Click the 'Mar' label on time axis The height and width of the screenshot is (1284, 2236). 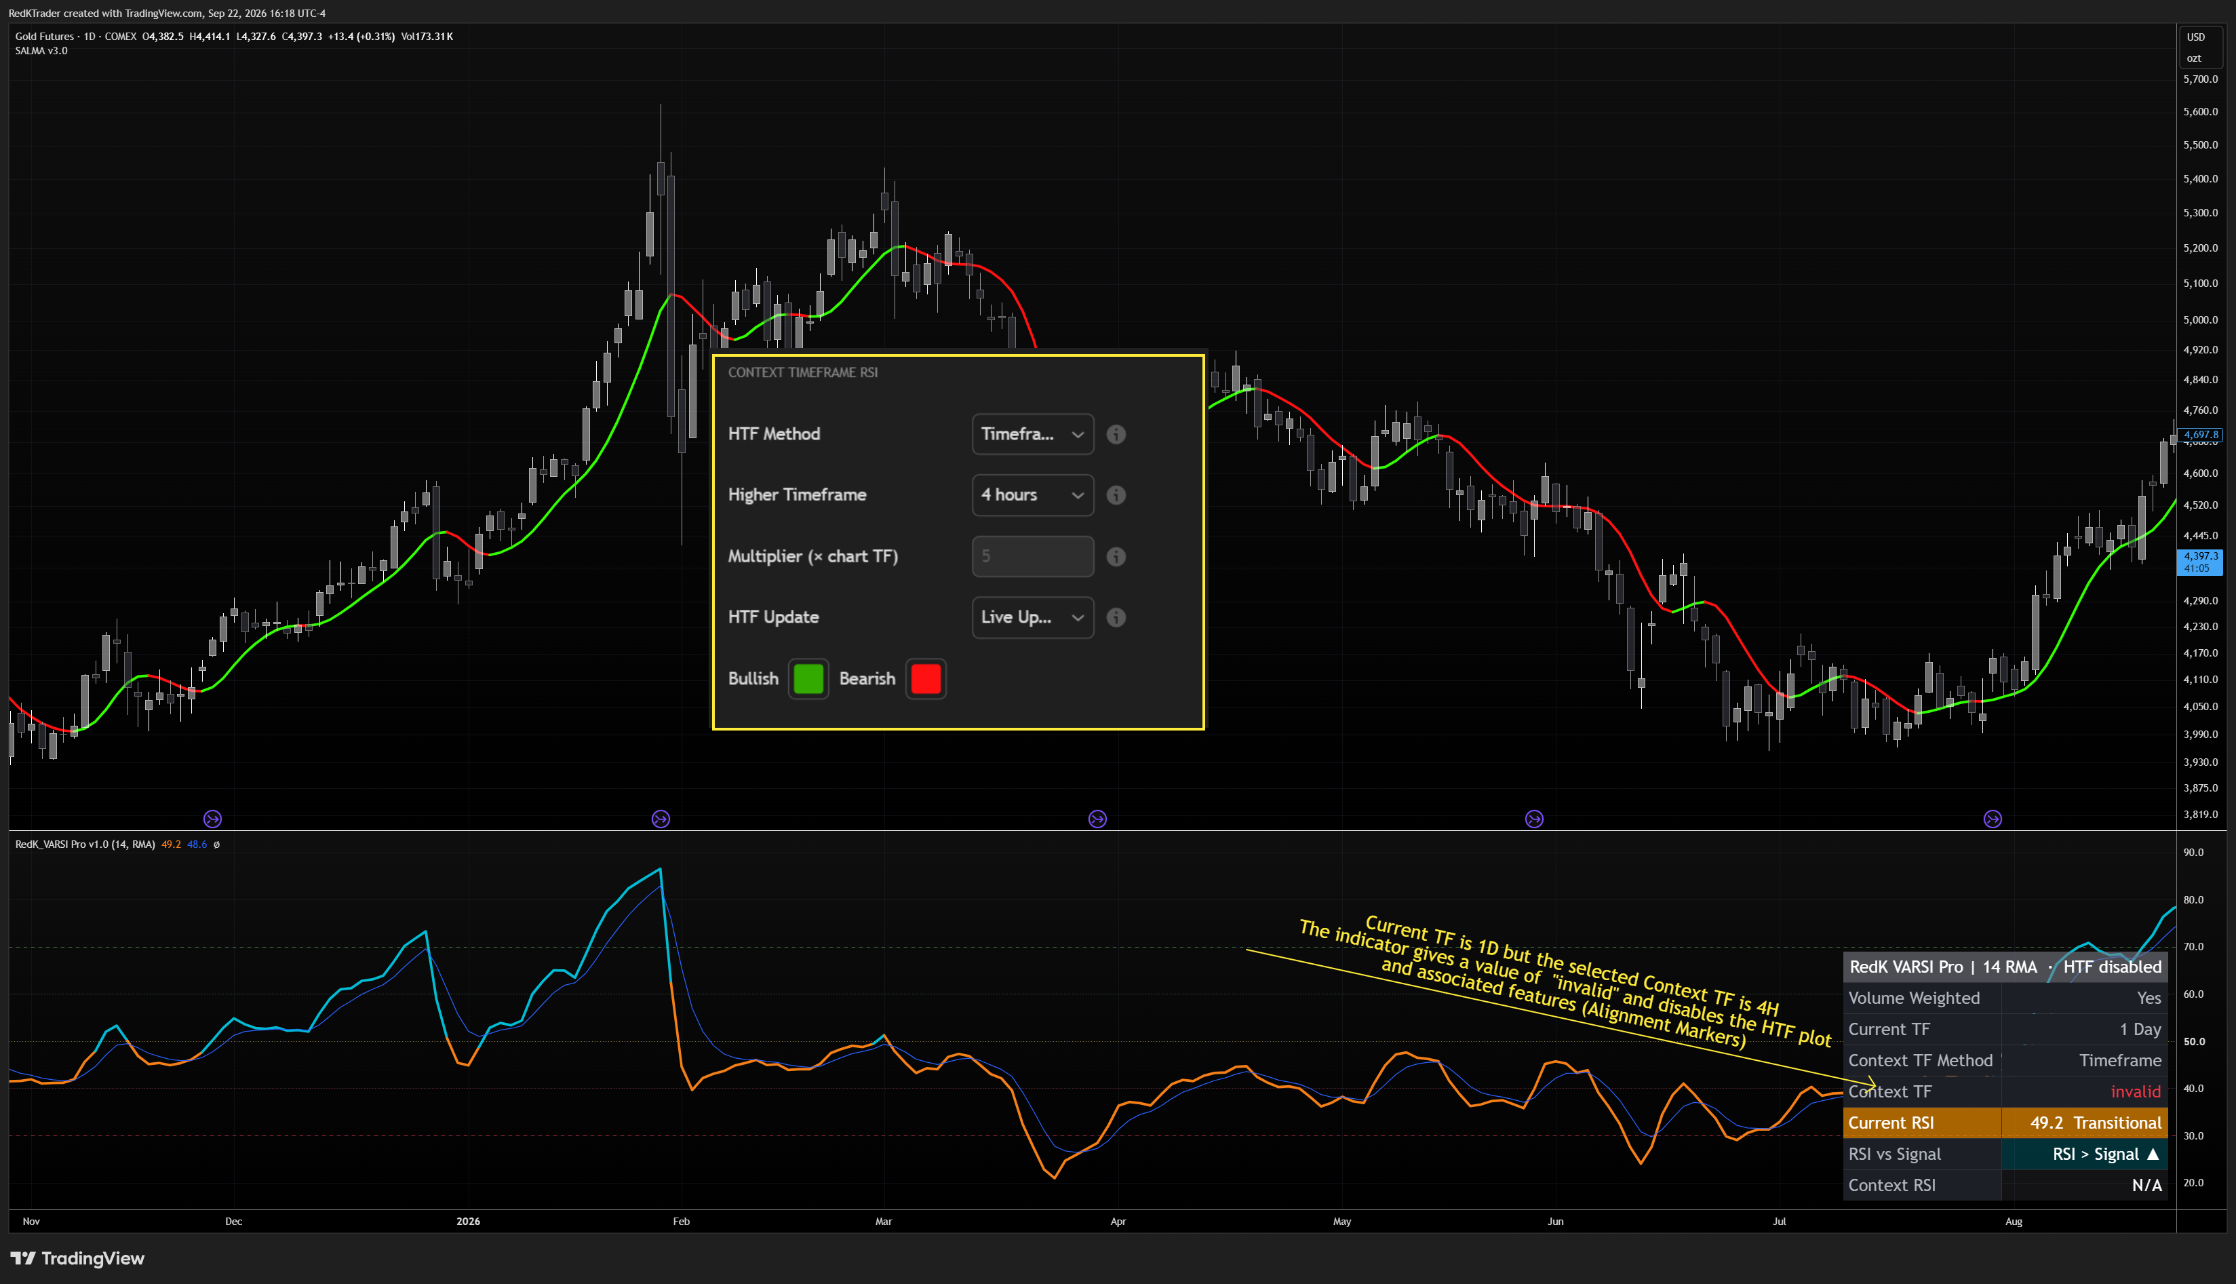click(884, 1222)
